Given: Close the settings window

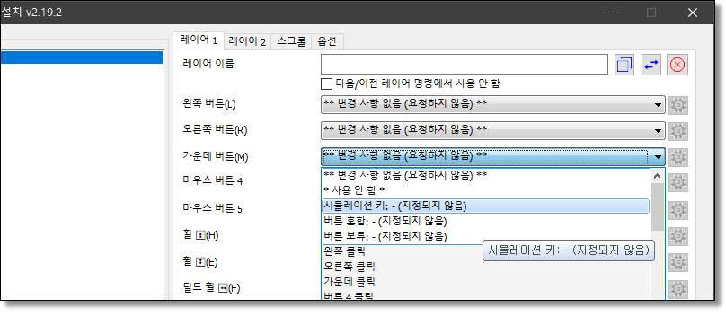Looking at the screenshot, I should (693, 13).
